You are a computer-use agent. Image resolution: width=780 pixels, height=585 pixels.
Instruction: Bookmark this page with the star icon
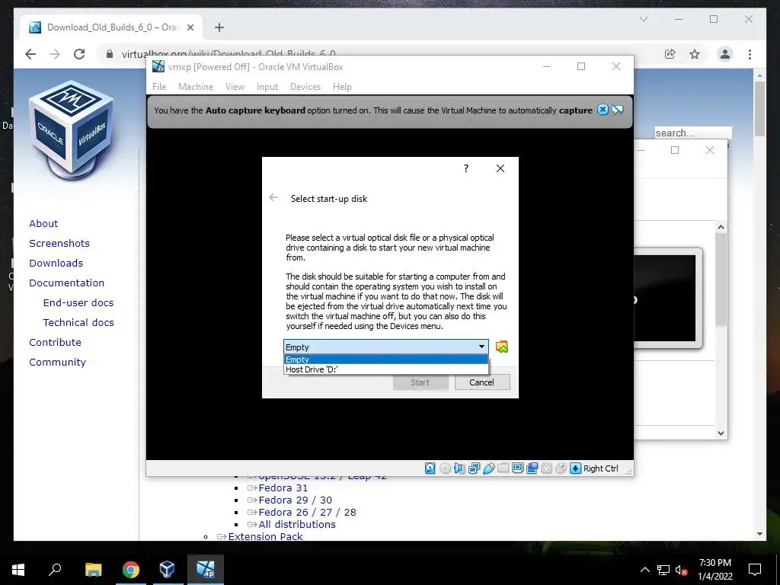695,54
